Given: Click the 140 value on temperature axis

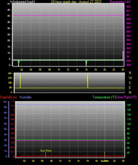Looking at the screenshot, I should (x=129, y=105).
